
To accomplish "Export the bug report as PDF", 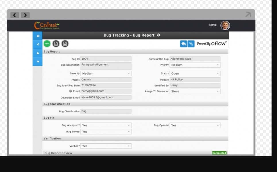I will point(56,44).
